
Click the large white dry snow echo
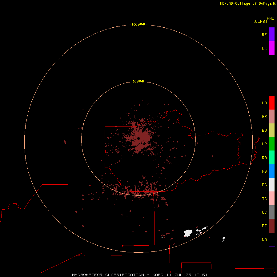(x=188, y=233)
